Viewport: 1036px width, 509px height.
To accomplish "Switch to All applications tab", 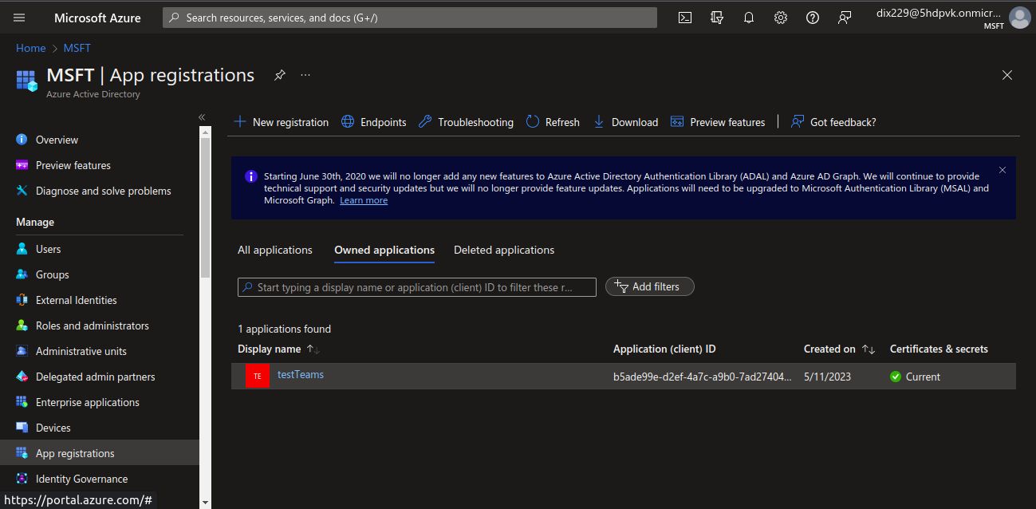I will click(275, 250).
